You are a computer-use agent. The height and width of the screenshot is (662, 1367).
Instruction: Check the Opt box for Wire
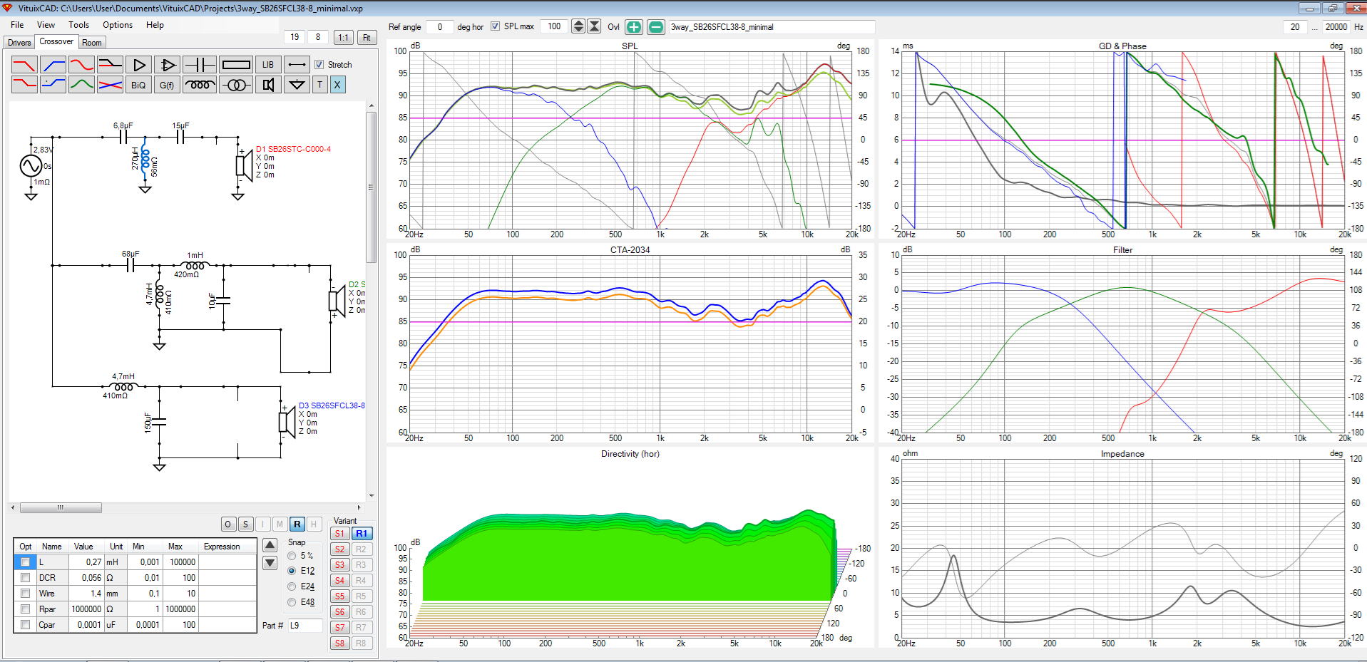pos(26,594)
